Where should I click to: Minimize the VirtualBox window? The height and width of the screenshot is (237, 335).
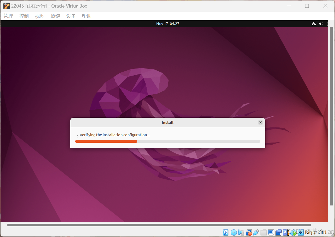coord(289,6)
